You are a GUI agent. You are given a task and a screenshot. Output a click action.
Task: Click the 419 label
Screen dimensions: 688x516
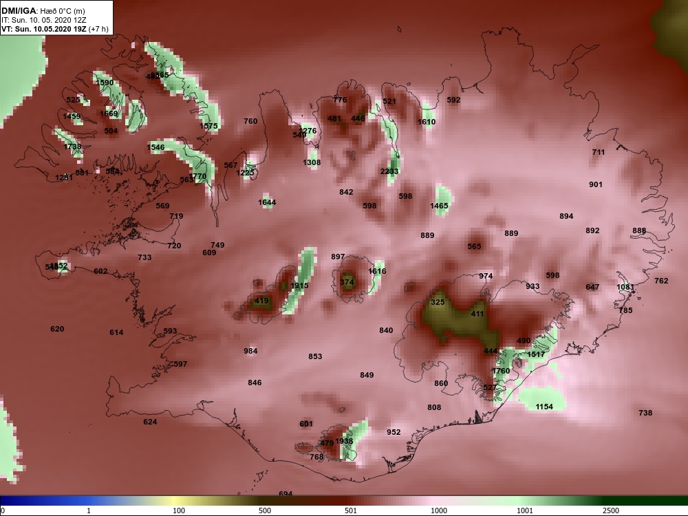[x=261, y=301]
